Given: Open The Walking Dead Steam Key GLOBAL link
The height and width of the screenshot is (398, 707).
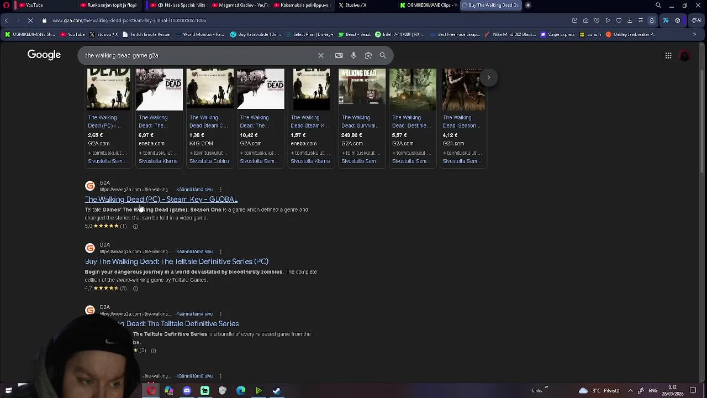Looking at the screenshot, I should (161, 200).
